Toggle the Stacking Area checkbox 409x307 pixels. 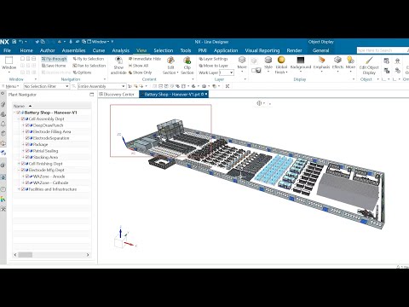click(x=27, y=157)
